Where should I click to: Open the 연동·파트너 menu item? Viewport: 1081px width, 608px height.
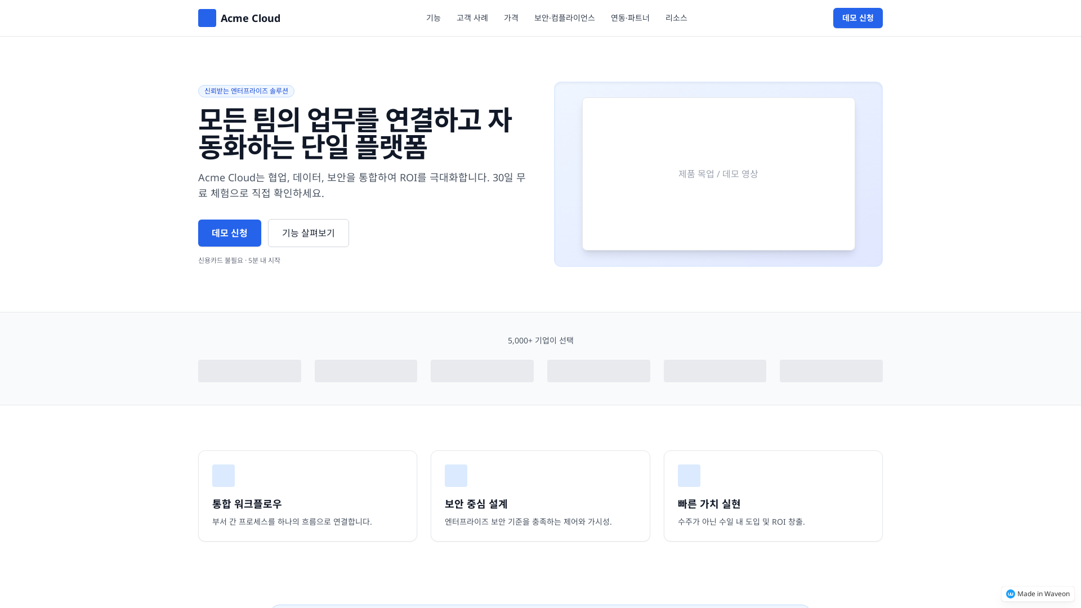click(x=630, y=17)
